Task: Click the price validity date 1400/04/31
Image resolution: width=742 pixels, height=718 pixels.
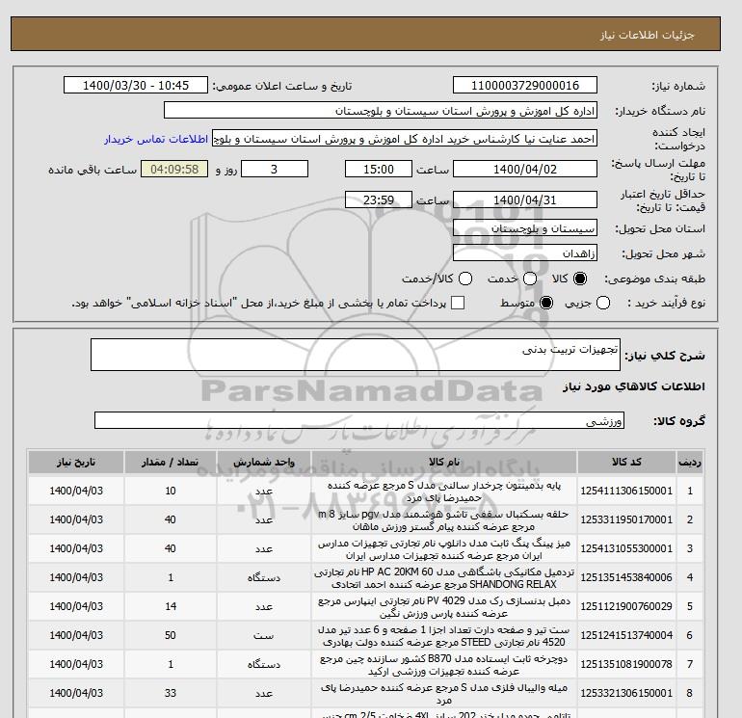Action: pyautogui.click(x=525, y=199)
